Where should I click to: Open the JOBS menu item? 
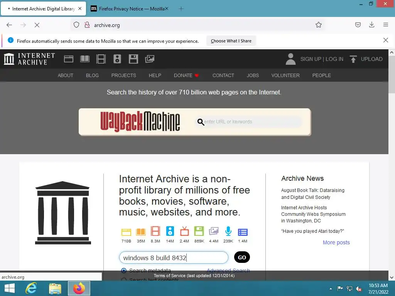click(253, 75)
